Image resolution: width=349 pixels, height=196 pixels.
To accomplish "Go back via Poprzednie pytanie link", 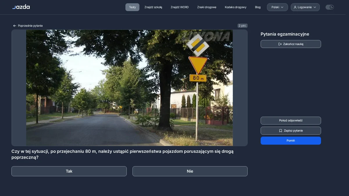I will pos(28,26).
